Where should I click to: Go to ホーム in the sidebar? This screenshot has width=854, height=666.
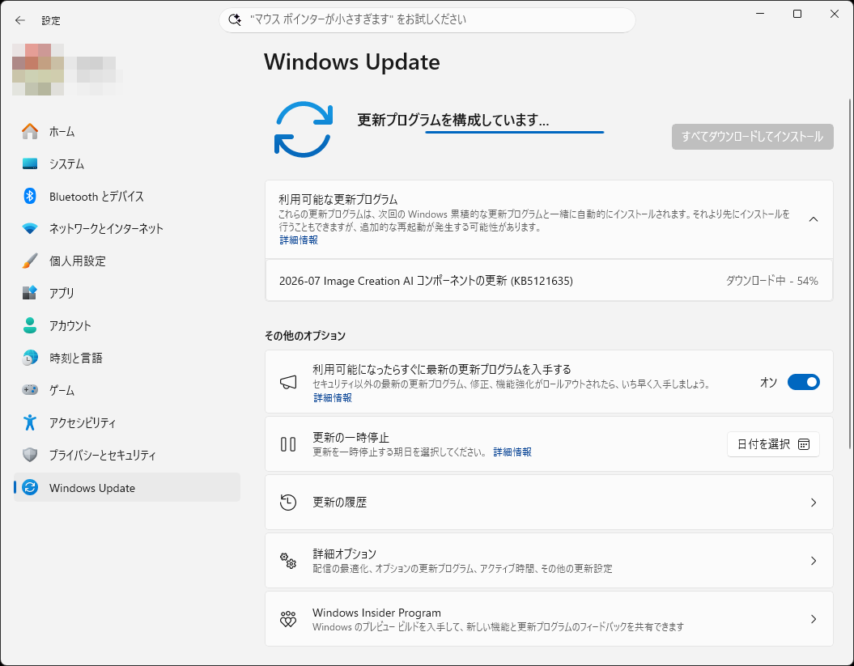tap(127, 131)
